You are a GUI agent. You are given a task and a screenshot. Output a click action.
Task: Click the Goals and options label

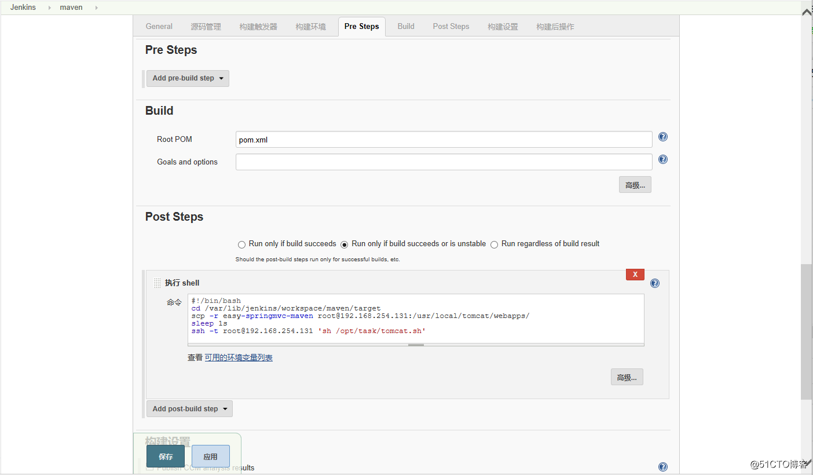pos(187,162)
